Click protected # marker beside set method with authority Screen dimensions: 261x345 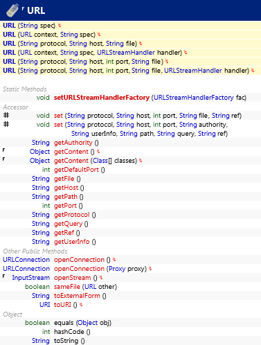click(x=6, y=124)
